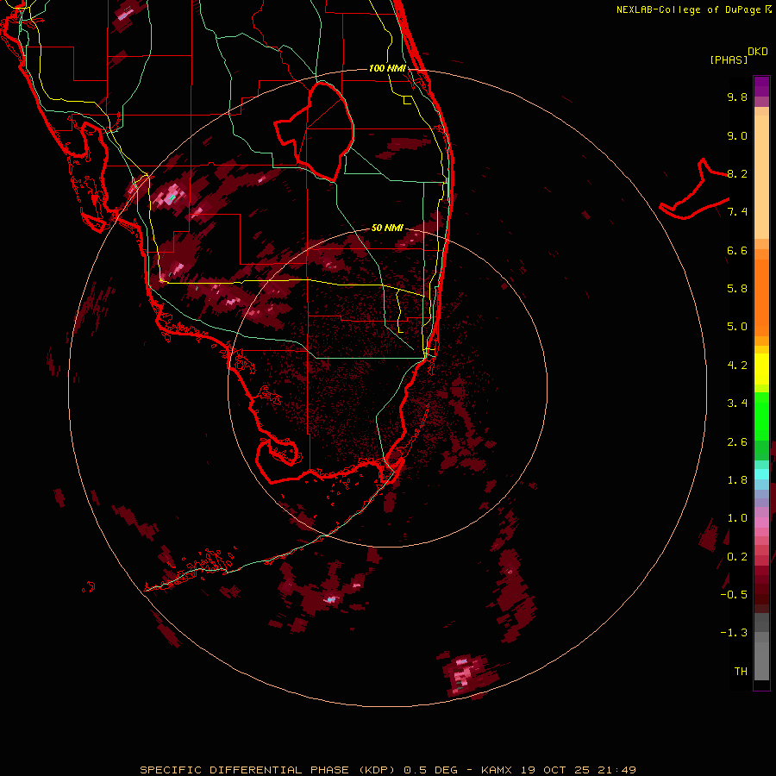Viewport: 776px width, 776px height.
Task: Pick the cyan band on color scale
Action: coord(761,474)
